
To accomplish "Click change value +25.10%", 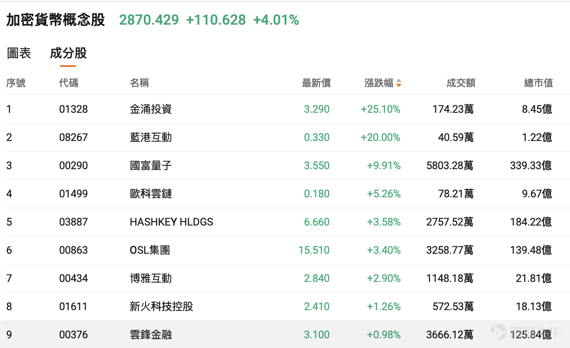I will tap(381, 109).
